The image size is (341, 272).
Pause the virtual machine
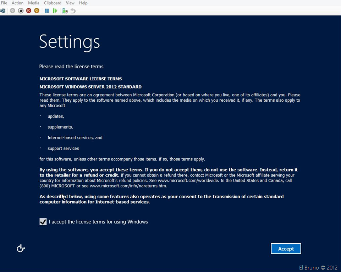click(47, 11)
